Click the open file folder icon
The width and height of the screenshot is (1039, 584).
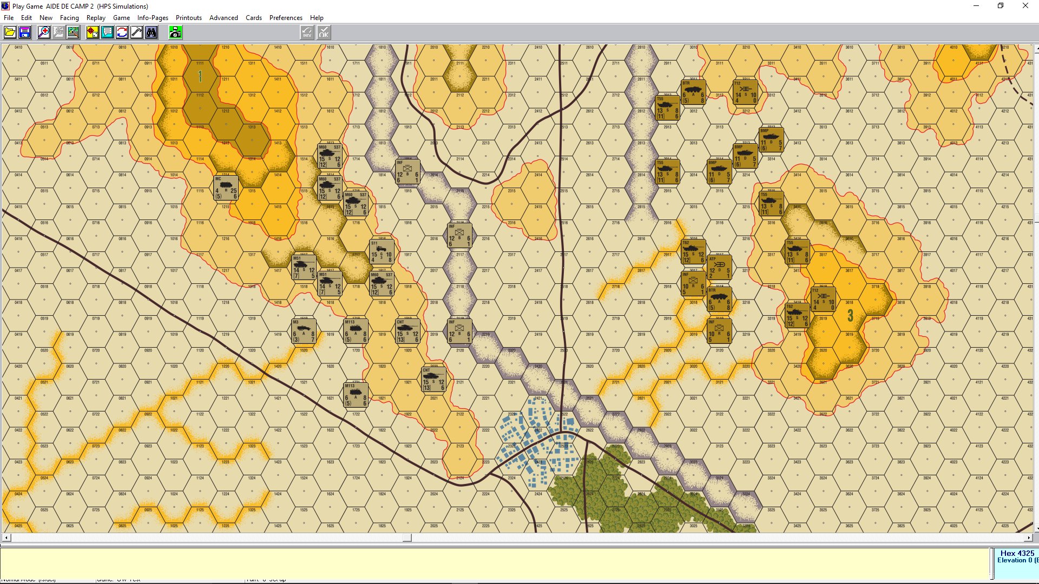click(10, 32)
